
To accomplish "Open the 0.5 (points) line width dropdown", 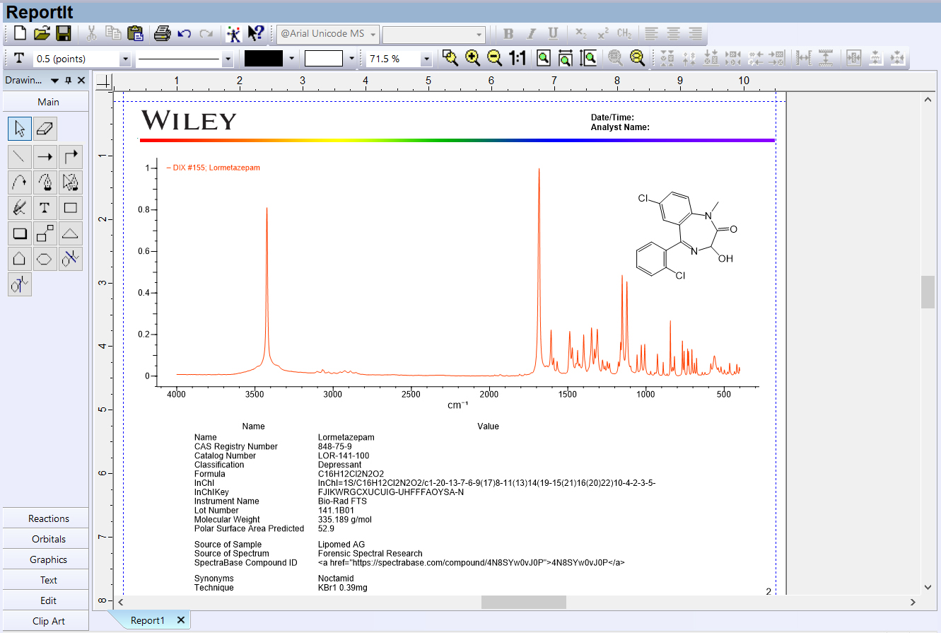I will [x=126, y=59].
